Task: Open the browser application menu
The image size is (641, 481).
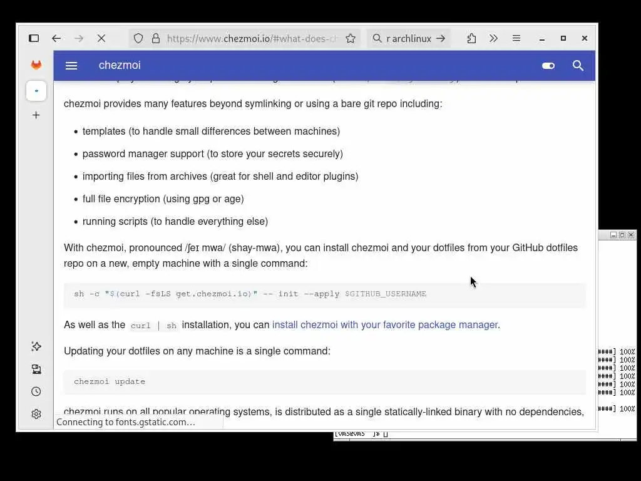Action: click(516, 38)
